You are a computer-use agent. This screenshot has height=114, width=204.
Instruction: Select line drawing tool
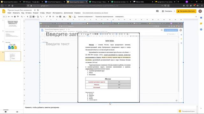point(41,17)
